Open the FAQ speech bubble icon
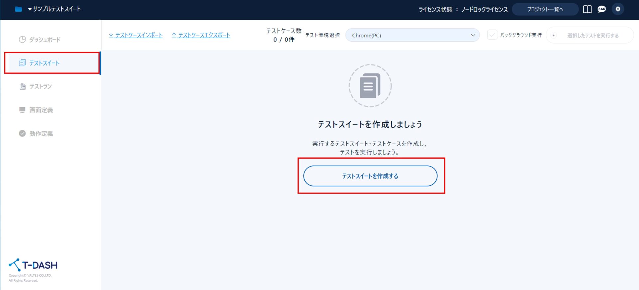Image resolution: width=639 pixels, height=290 pixels. pos(602,9)
